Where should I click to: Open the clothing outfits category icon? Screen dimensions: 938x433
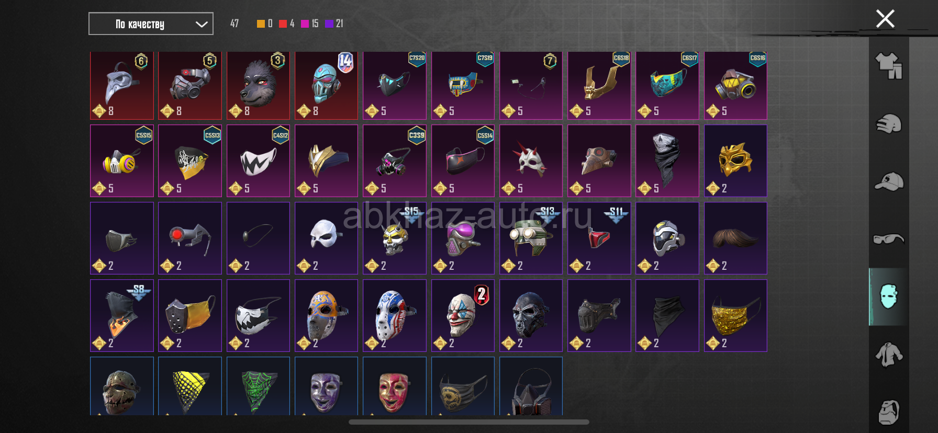pyautogui.click(x=889, y=66)
